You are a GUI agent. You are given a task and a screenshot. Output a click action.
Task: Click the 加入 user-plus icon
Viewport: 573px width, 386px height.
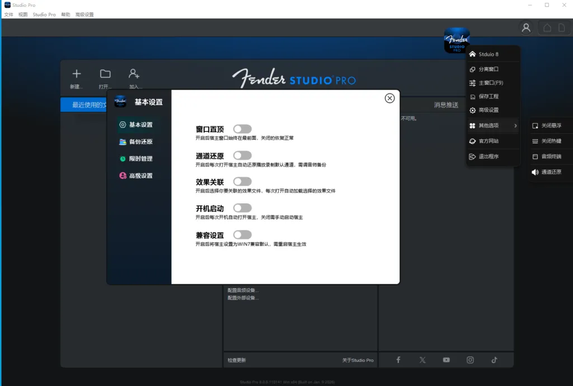134,74
